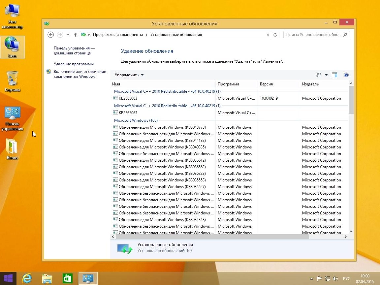Viewport: 380px width, 285px height.
Task: Go up one level with the Up arrow
Action: 75,35
